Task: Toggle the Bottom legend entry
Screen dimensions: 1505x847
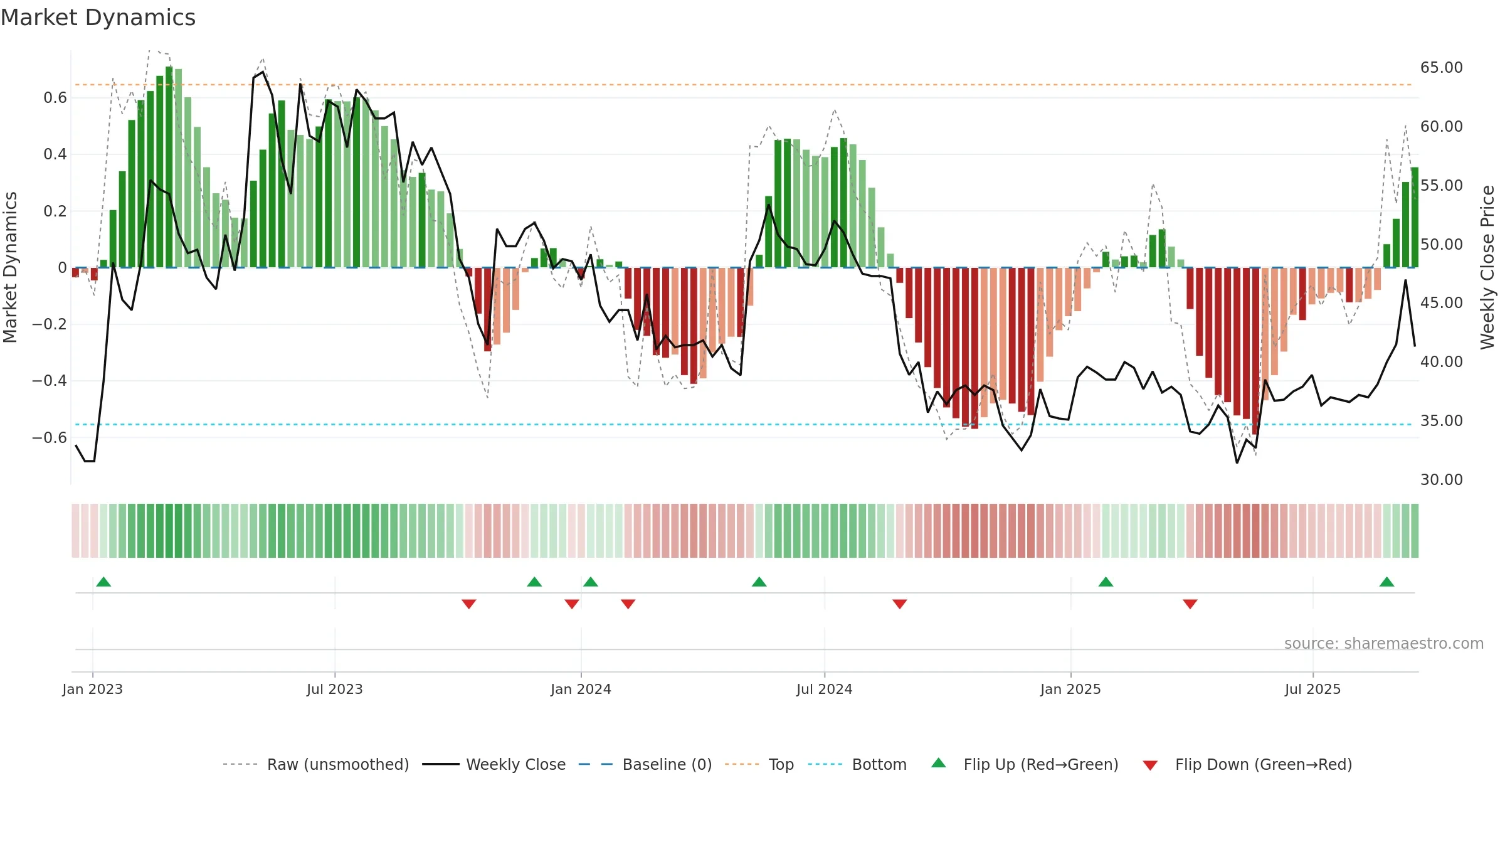Action: [x=857, y=764]
